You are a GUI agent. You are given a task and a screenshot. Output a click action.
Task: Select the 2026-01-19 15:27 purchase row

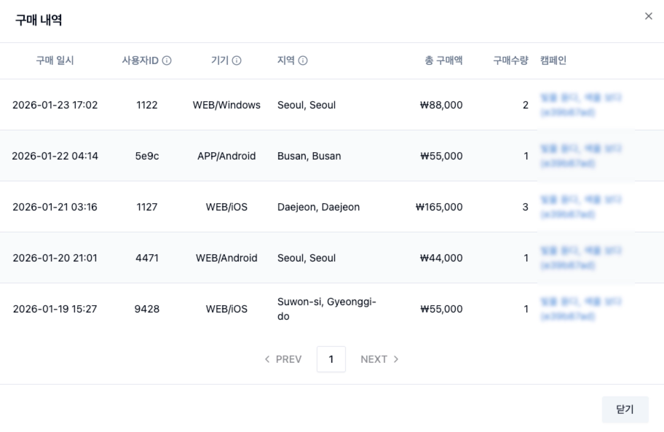[x=55, y=309]
